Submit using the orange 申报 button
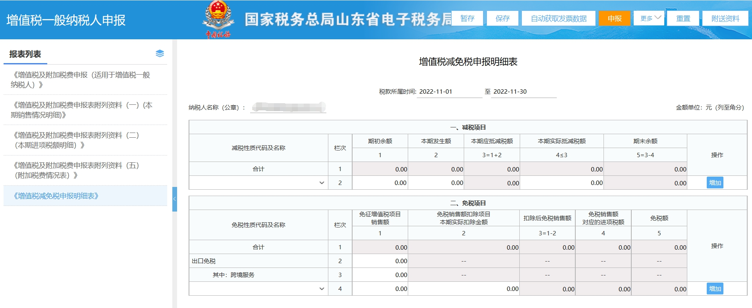The image size is (752, 308). [x=614, y=18]
